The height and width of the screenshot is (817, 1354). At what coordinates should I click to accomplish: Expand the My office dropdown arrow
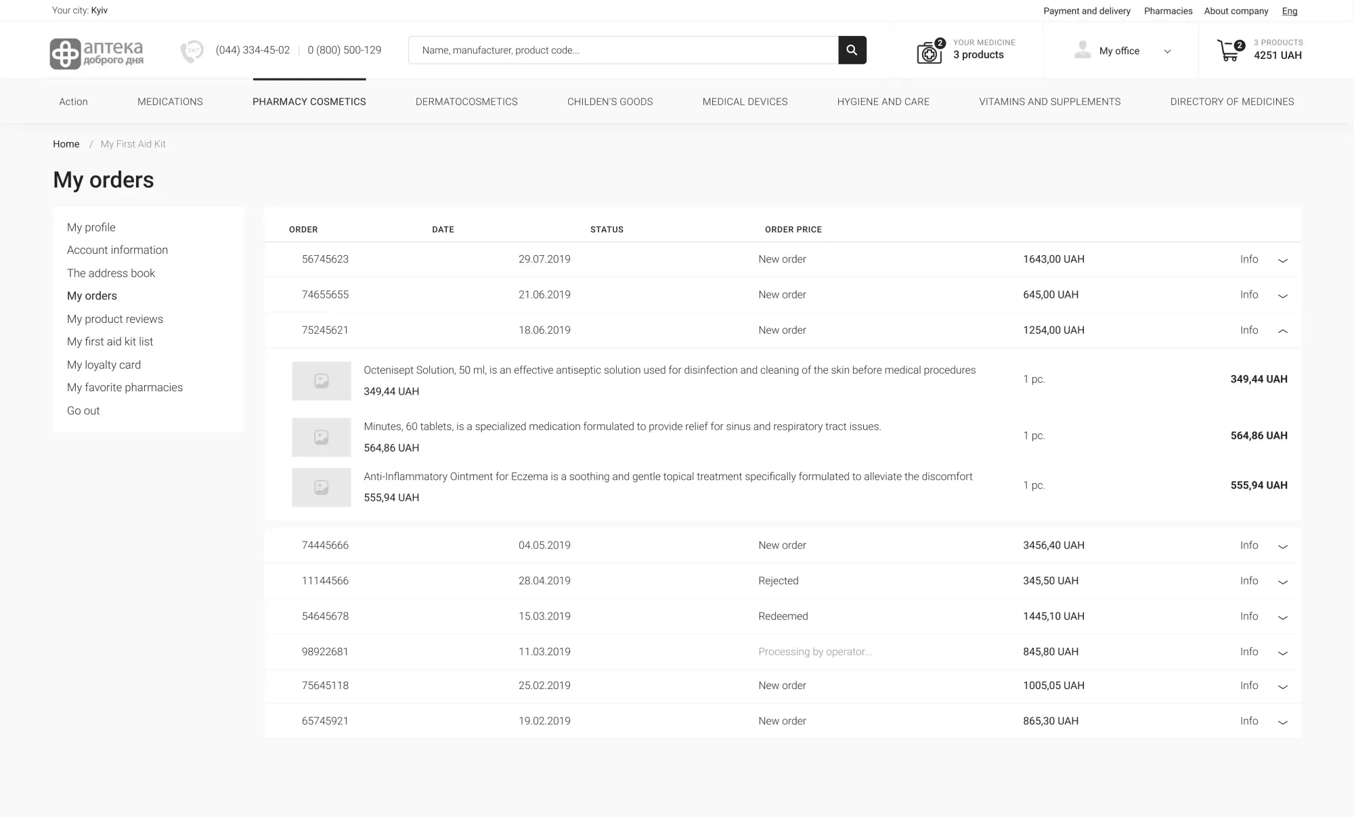click(x=1167, y=51)
